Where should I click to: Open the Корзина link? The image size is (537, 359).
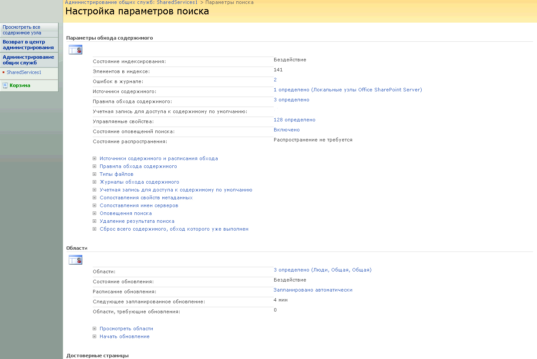coord(20,85)
